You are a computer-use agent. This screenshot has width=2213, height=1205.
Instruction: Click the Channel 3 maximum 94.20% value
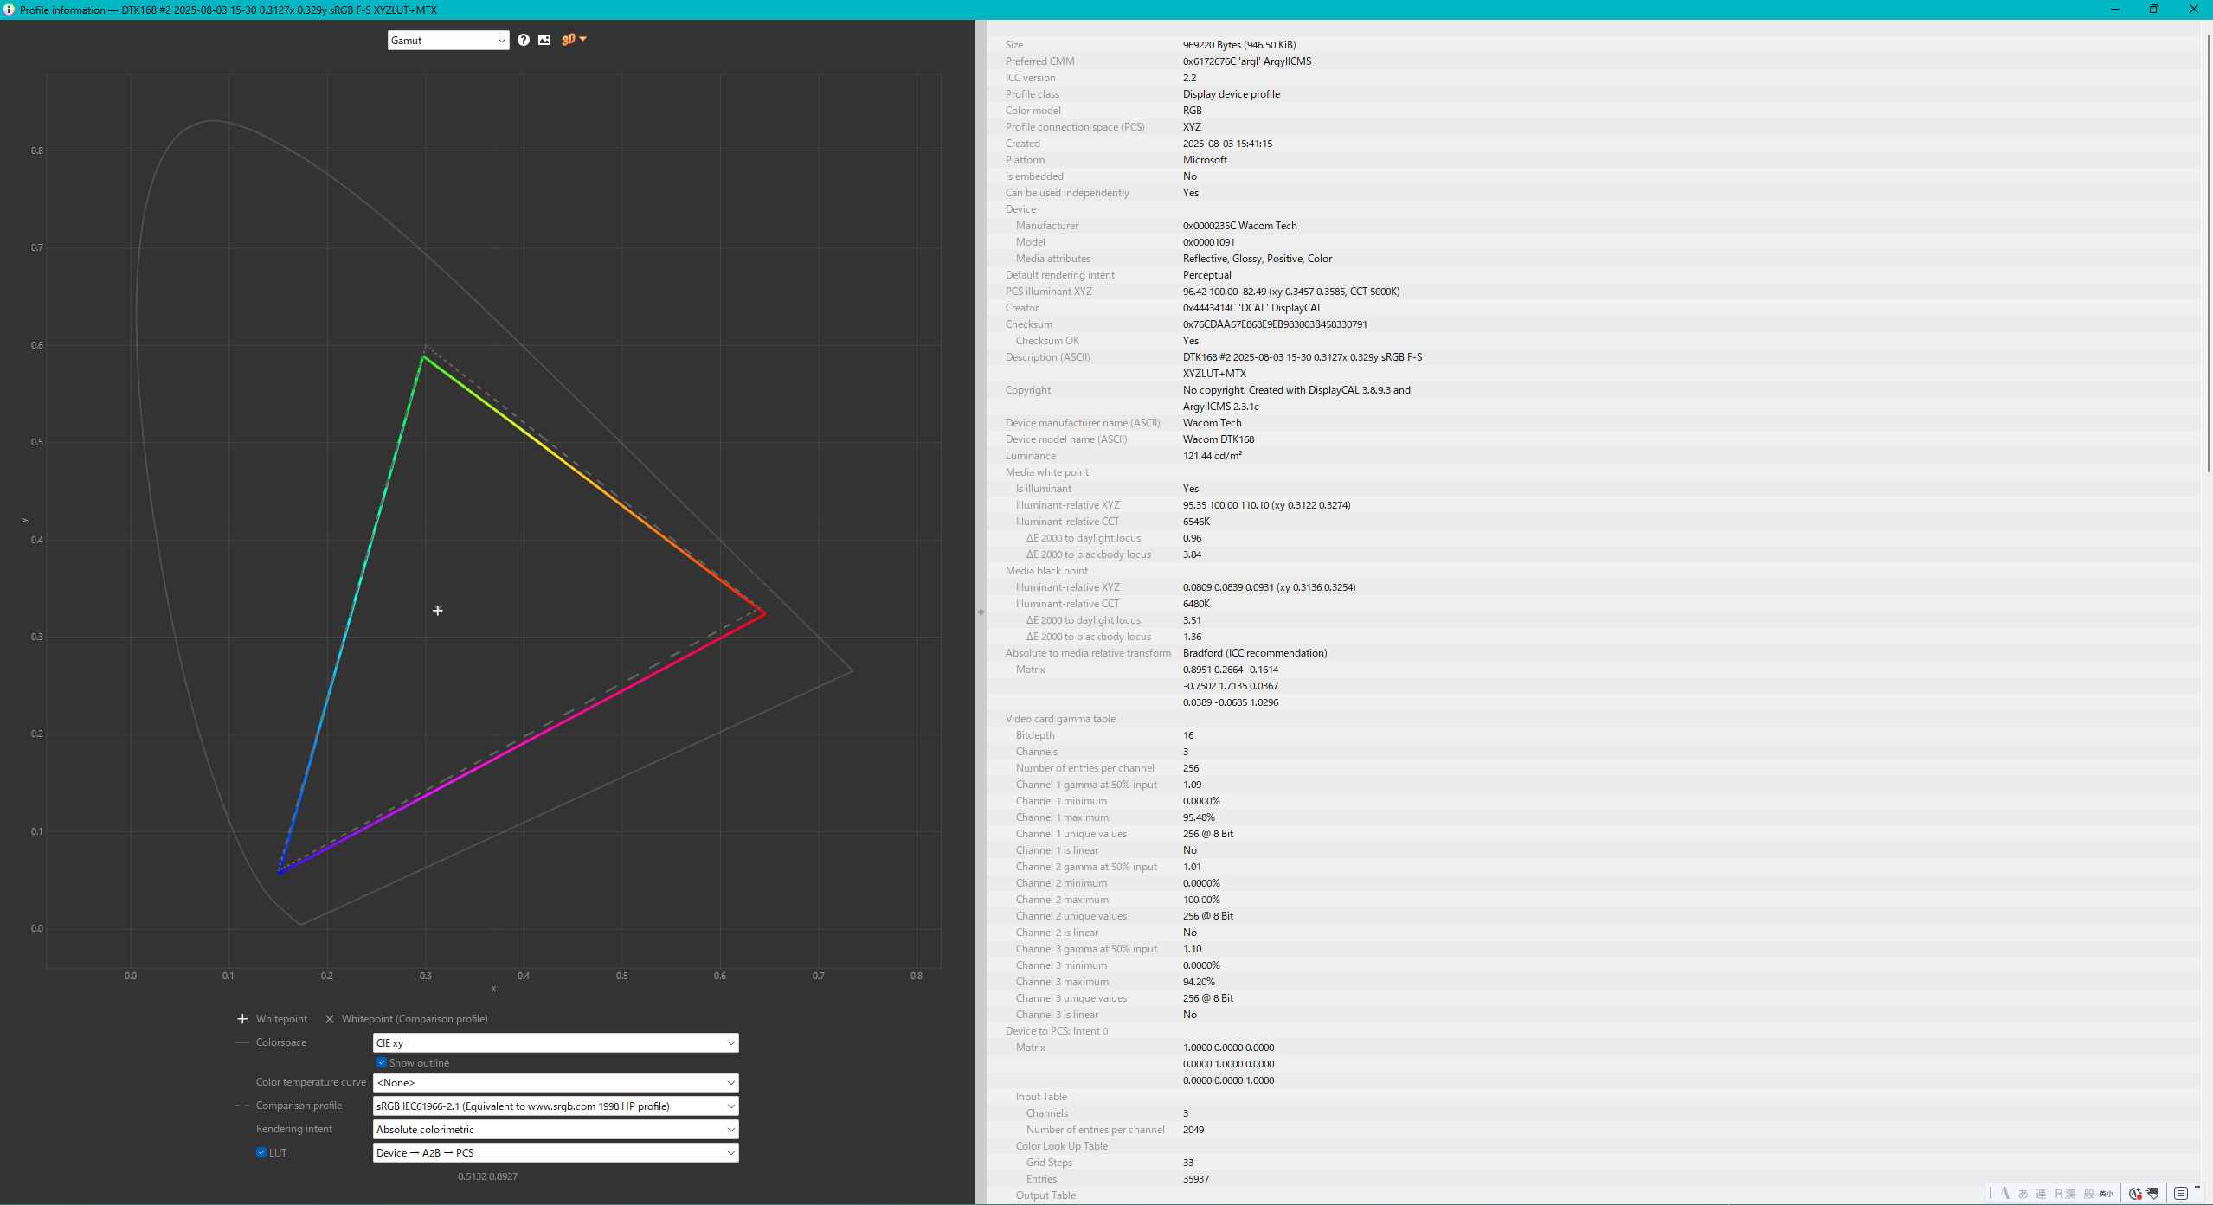[1199, 982]
